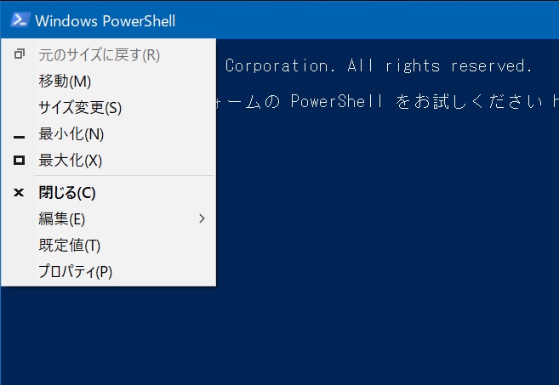Choose 移動(M) from the system menu
559x385 pixels.
(x=108, y=82)
